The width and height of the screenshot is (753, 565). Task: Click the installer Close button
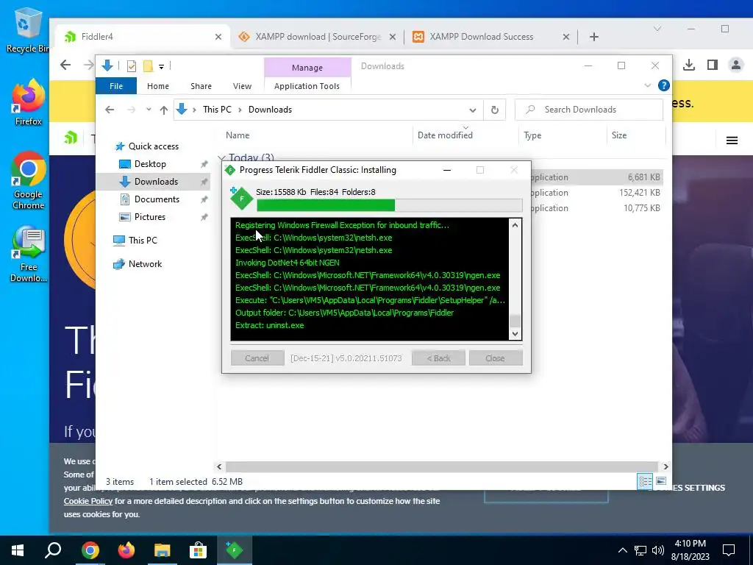pos(495,358)
